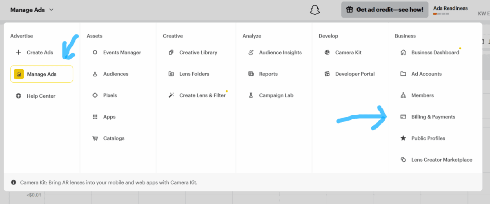Click the Camera Kit info banner text
490x204 pixels.
[109, 182]
